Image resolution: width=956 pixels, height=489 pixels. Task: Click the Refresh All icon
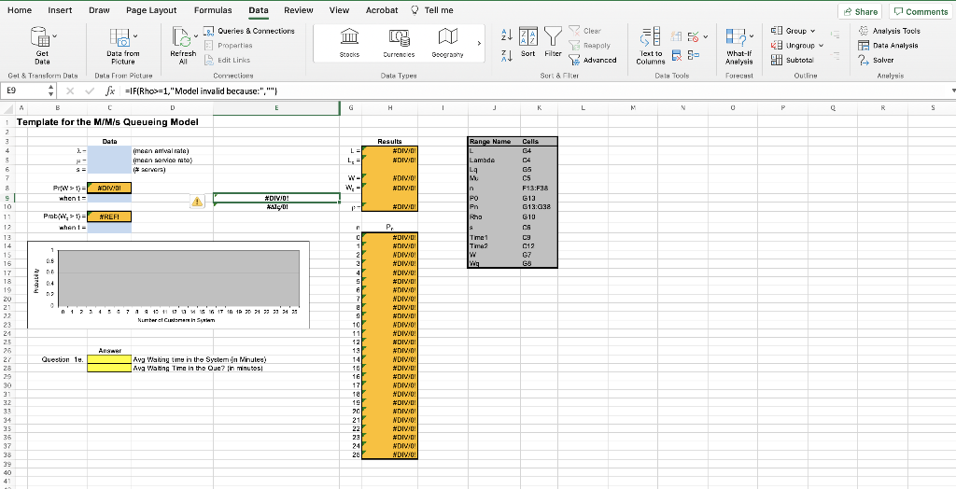click(183, 39)
